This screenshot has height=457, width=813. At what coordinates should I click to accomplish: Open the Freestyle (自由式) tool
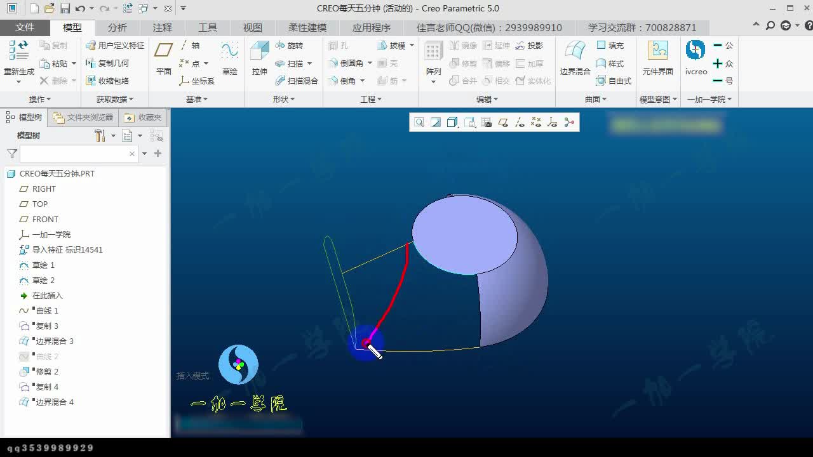point(614,81)
